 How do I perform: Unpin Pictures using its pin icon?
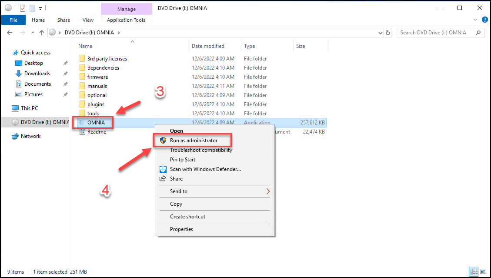pos(65,94)
